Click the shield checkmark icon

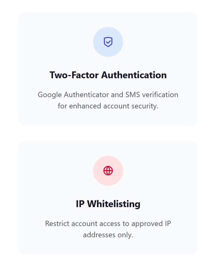coord(108,42)
